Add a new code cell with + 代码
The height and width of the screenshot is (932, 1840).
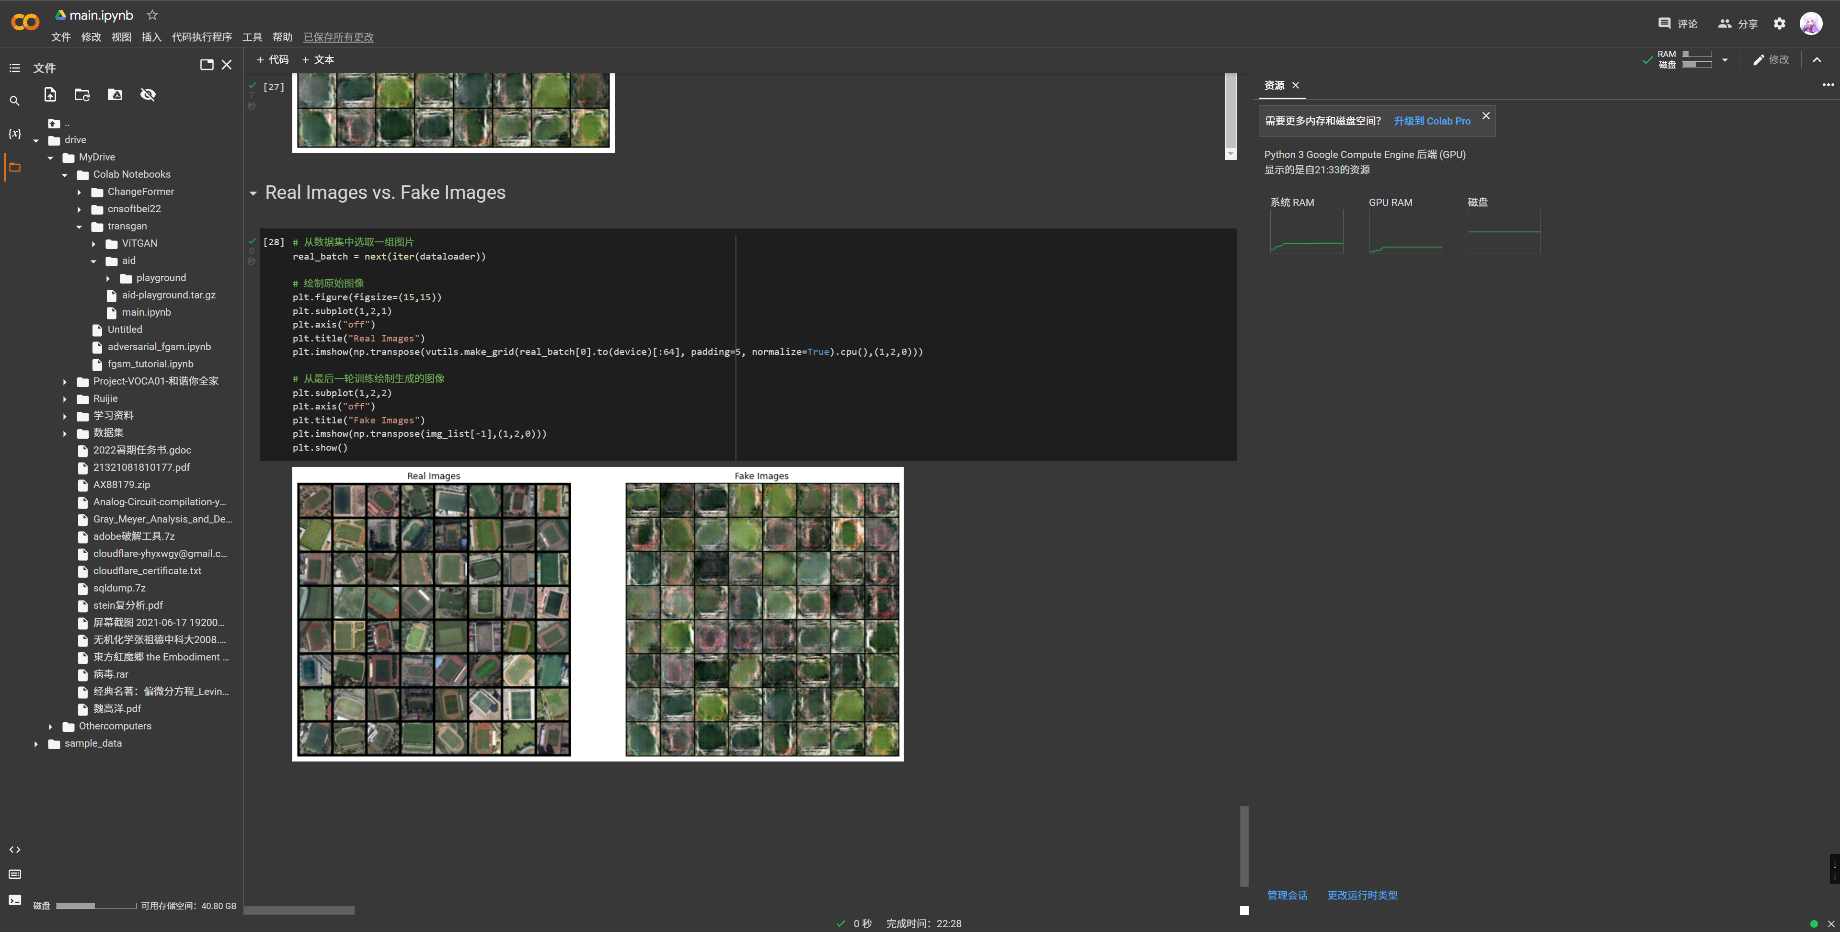(272, 60)
